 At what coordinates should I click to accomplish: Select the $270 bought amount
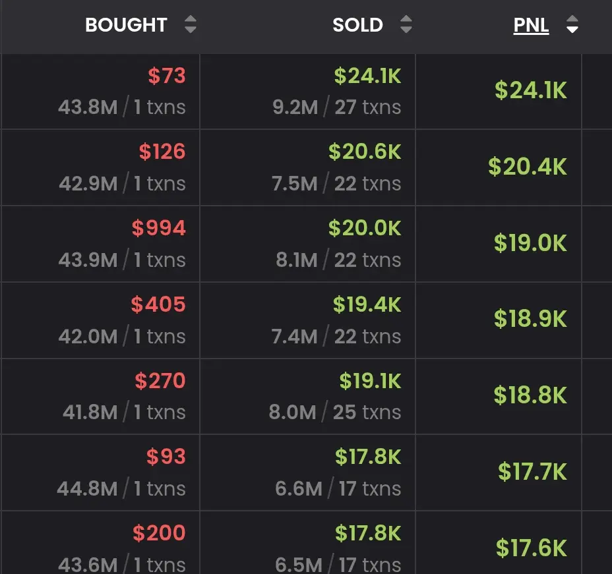[x=160, y=381]
